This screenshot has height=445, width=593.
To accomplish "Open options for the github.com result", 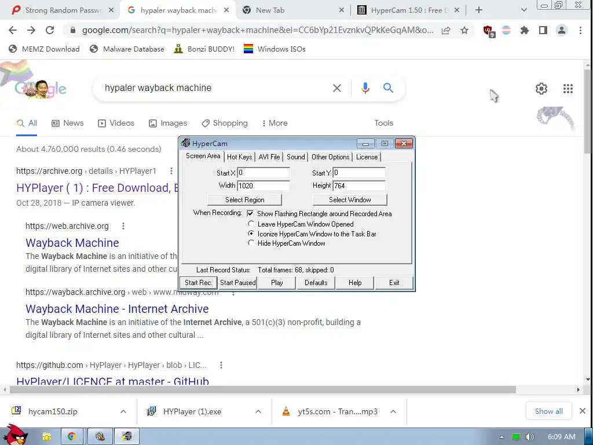I will [x=221, y=365].
